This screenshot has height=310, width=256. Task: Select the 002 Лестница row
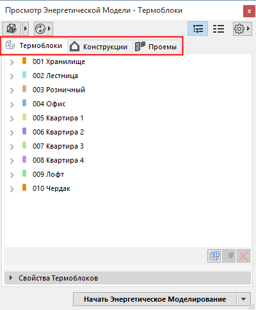[x=127, y=76]
